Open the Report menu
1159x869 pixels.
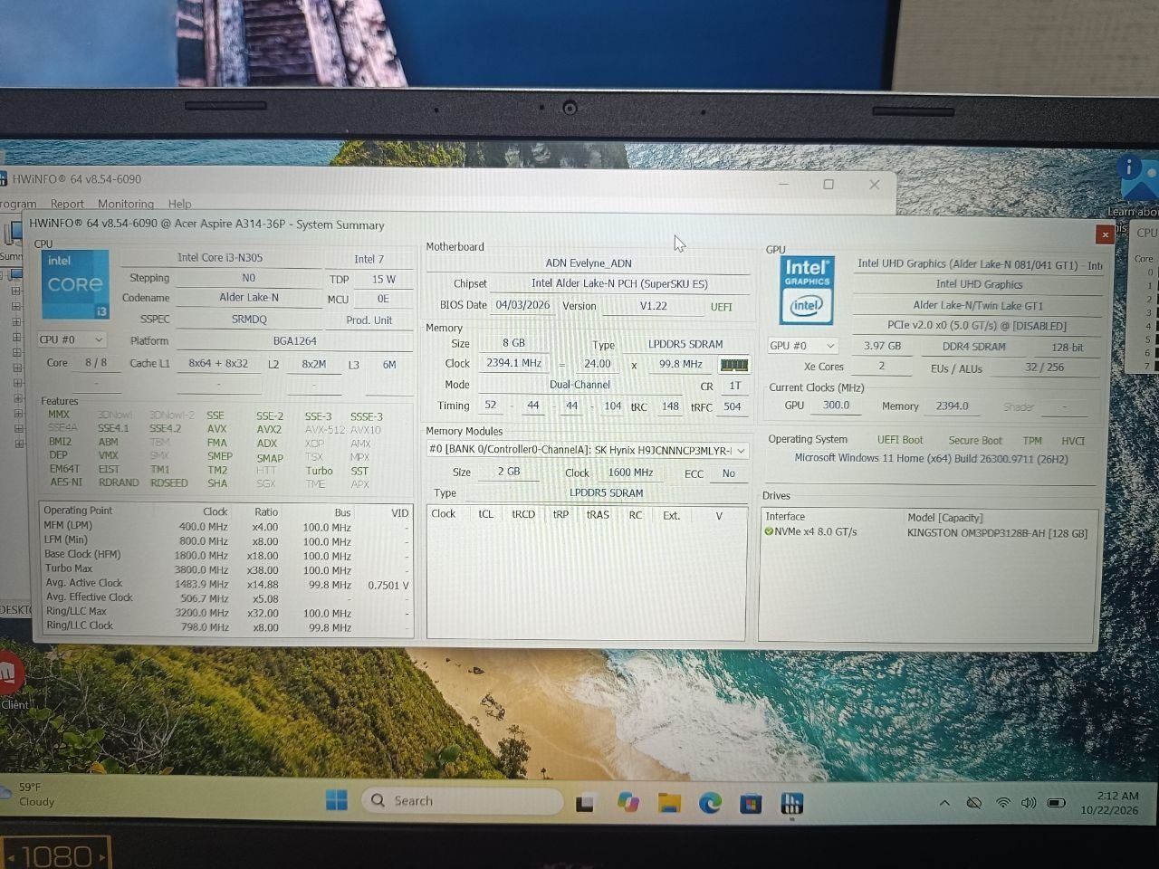coord(67,204)
